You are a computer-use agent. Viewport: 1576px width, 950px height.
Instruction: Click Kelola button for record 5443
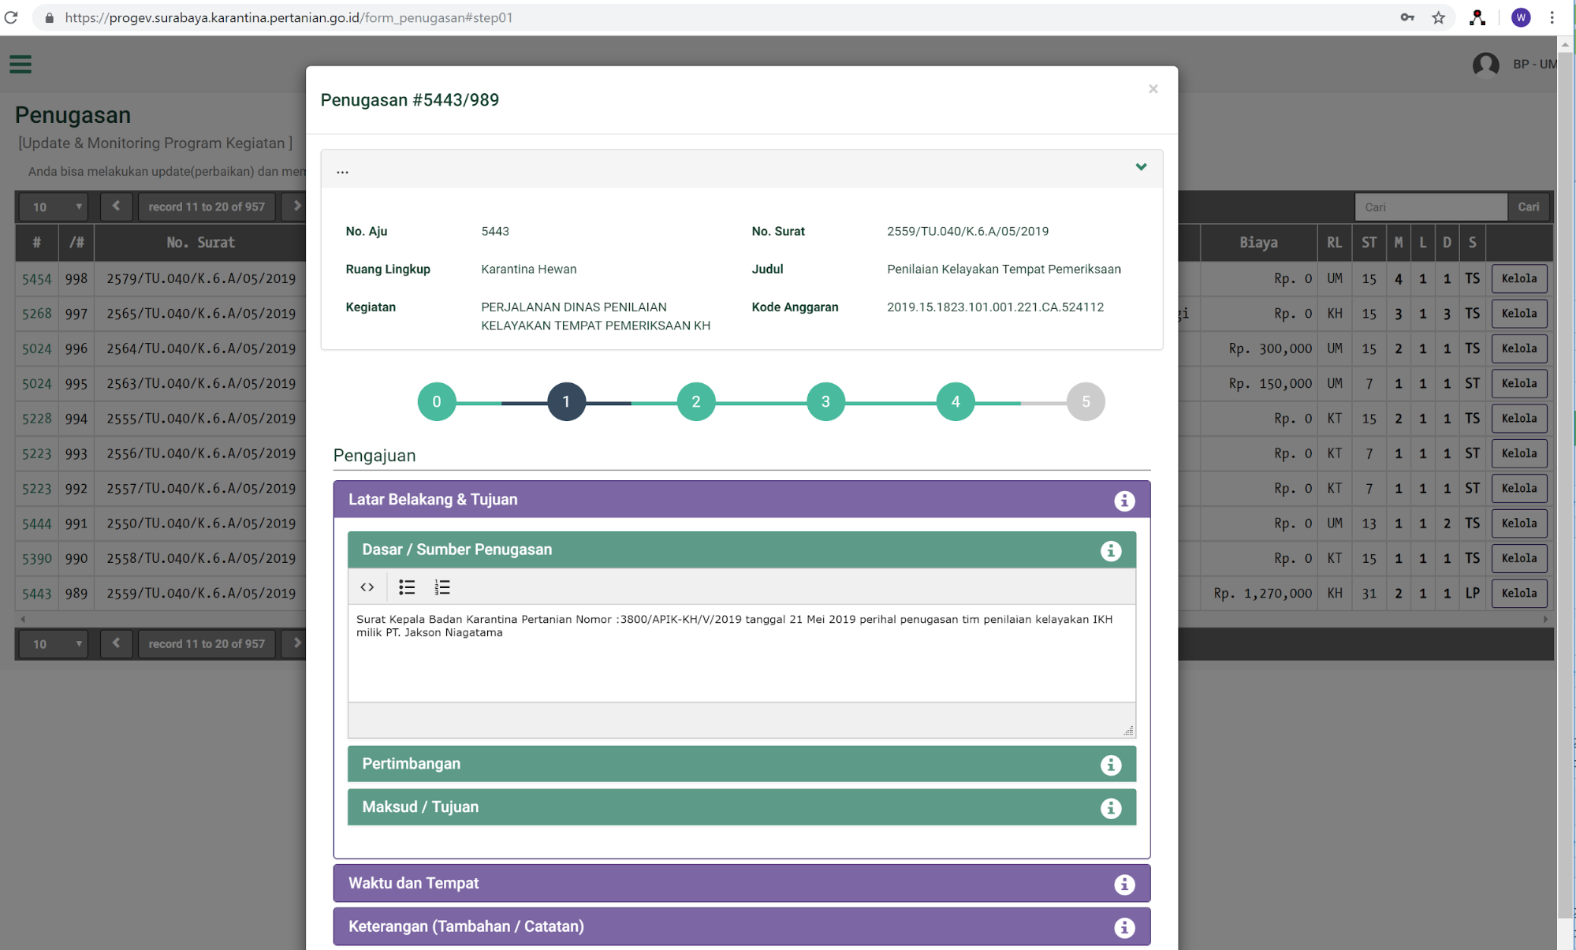point(1518,593)
